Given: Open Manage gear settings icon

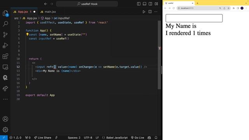Looking at the screenshot, I should point(5,129).
